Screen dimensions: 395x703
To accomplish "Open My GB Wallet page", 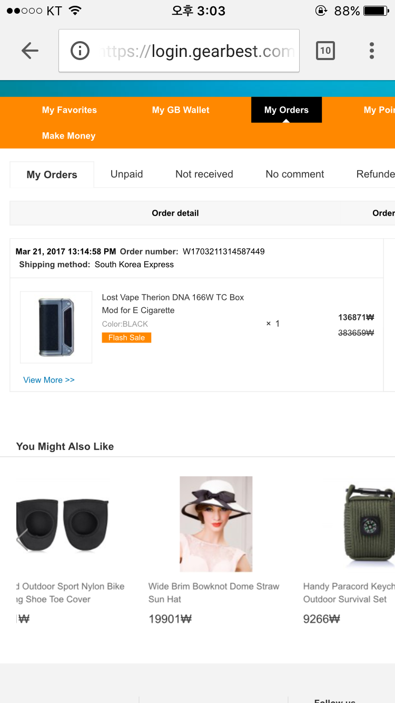I will coord(181,110).
